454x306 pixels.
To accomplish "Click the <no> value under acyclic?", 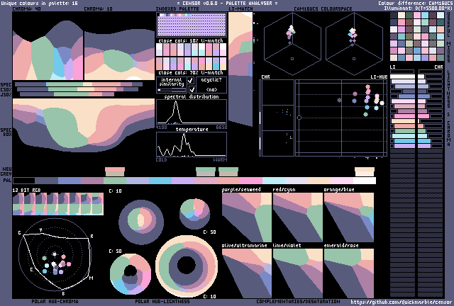I will click(x=211, y=90).
